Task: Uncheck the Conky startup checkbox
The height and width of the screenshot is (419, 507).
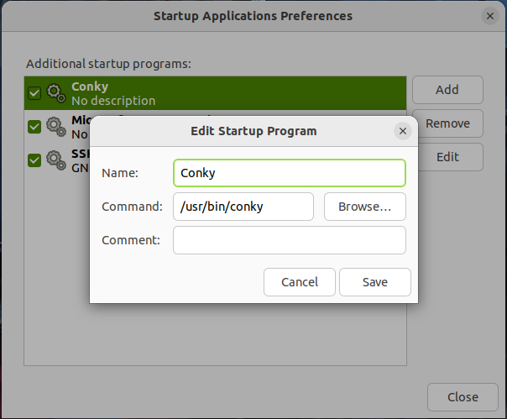Action: tap(34, 93)
